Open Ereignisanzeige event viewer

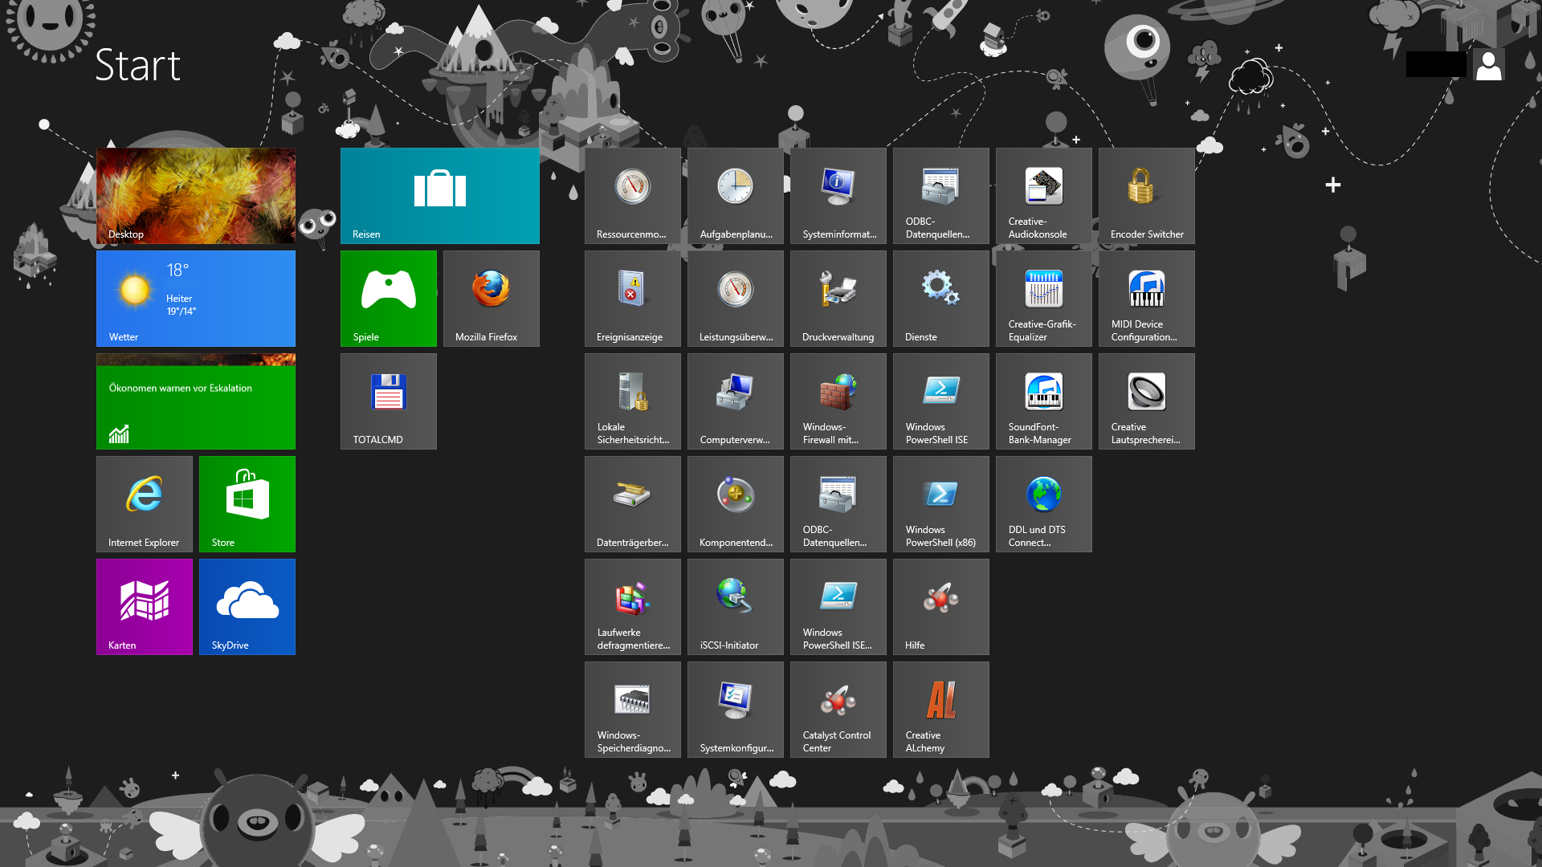632,298
